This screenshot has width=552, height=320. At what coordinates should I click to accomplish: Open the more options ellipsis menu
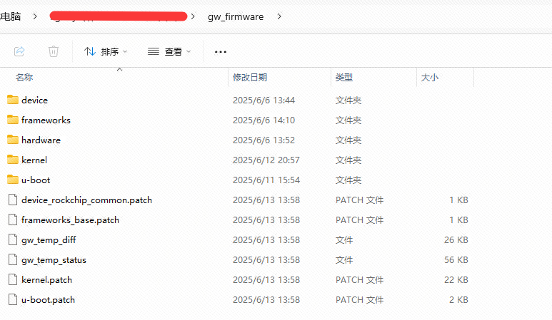[x=221, y=52]
